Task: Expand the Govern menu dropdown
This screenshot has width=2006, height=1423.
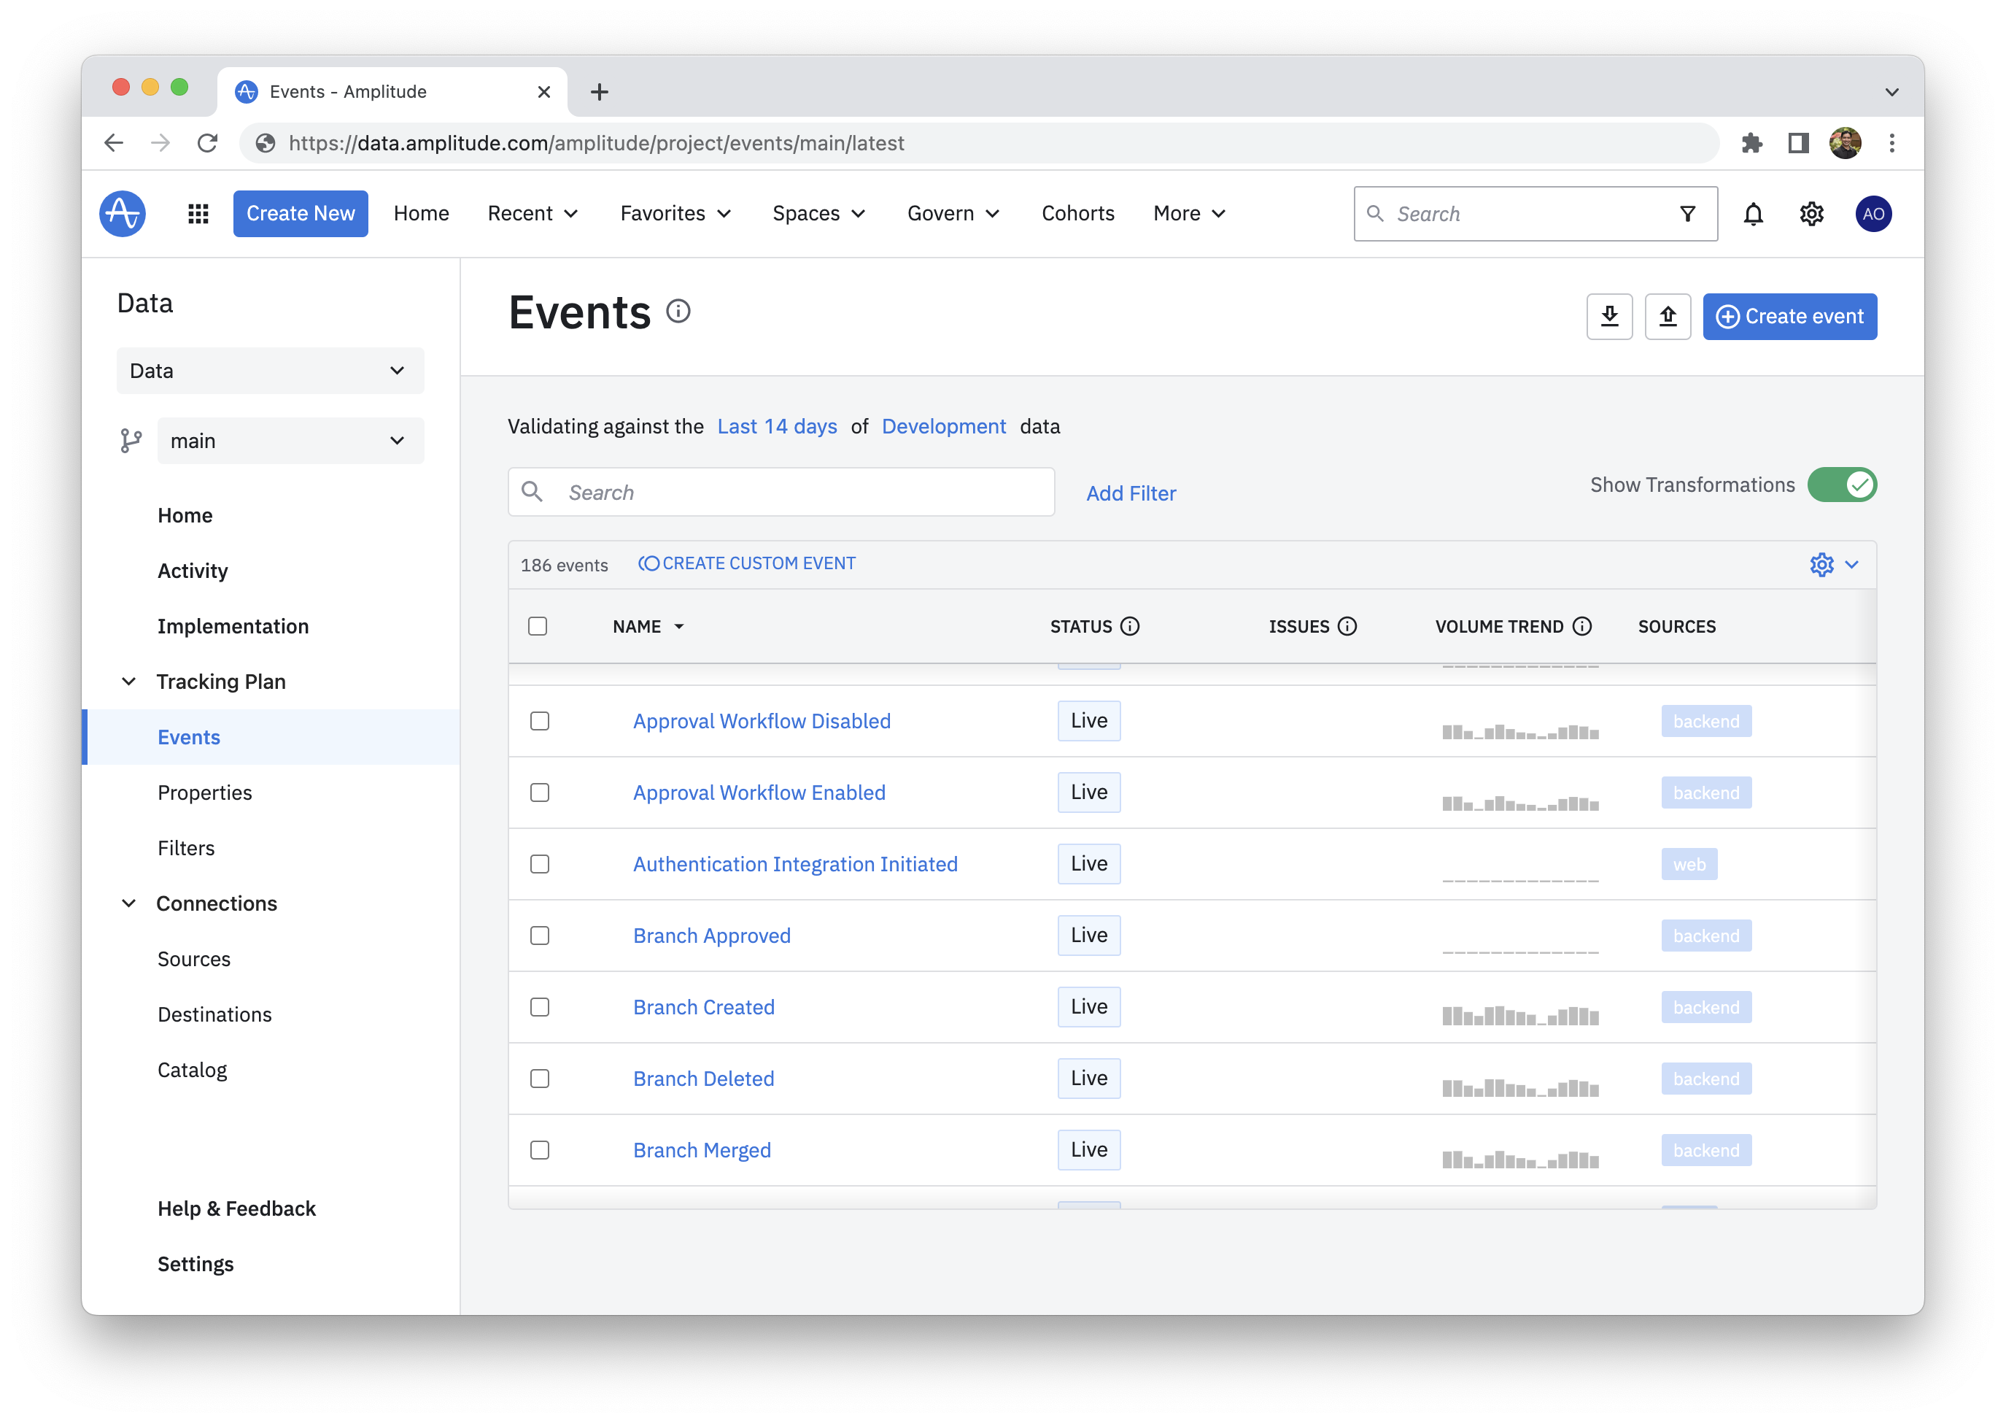Action: point(953,214)
